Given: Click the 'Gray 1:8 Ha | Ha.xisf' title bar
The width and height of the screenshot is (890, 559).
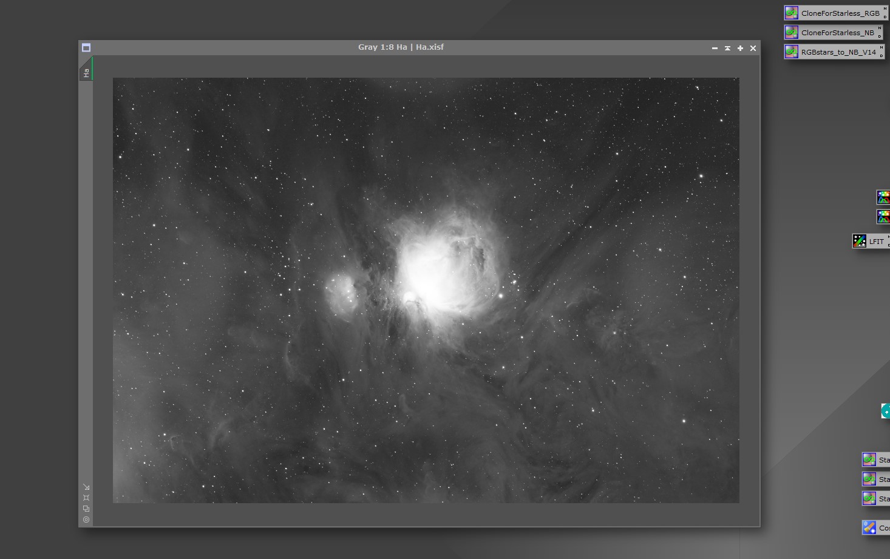Looking at the screenshot, I should (401, 47).
